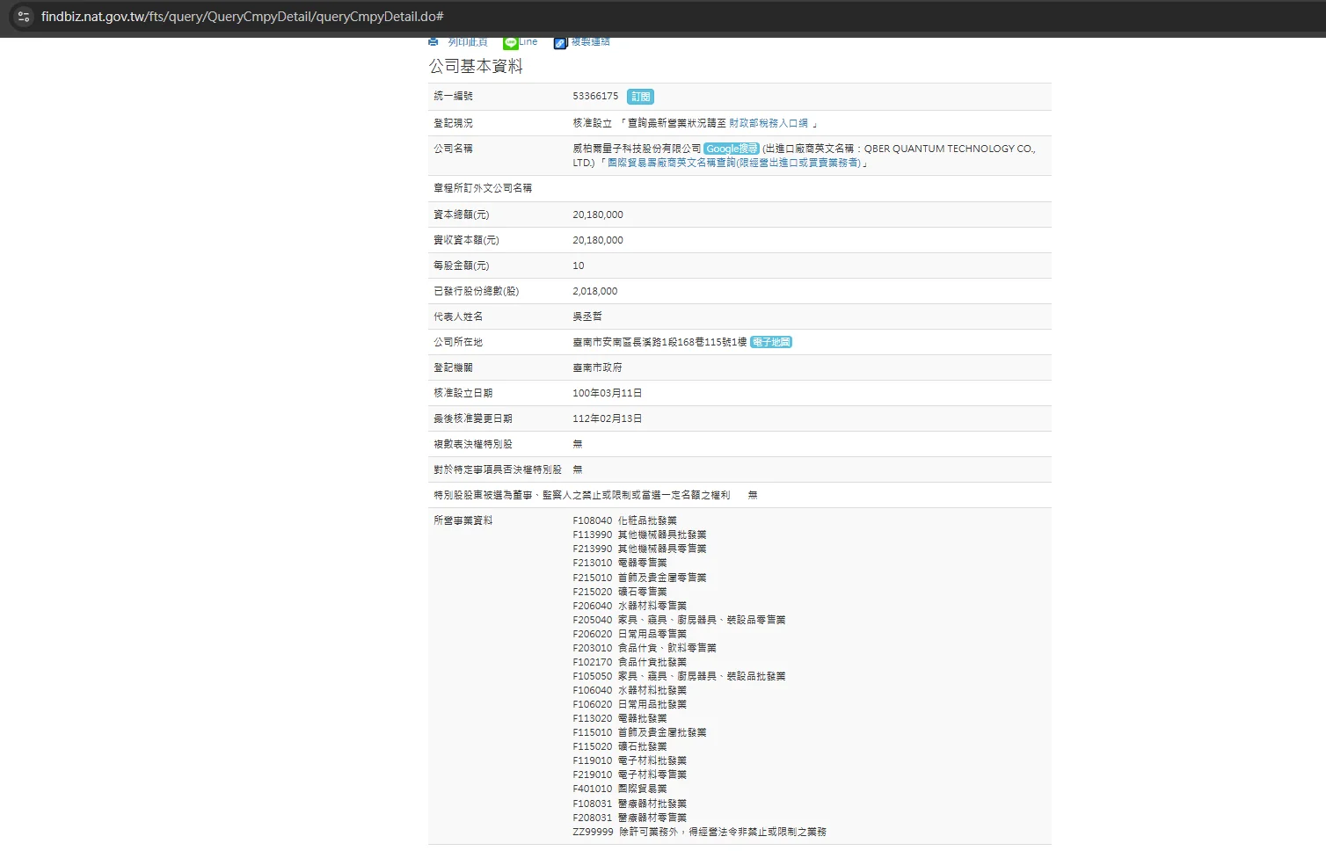The image size is (1326, 851).
Task: Open the 電子地圖 map button
Action: pos(771,342)
